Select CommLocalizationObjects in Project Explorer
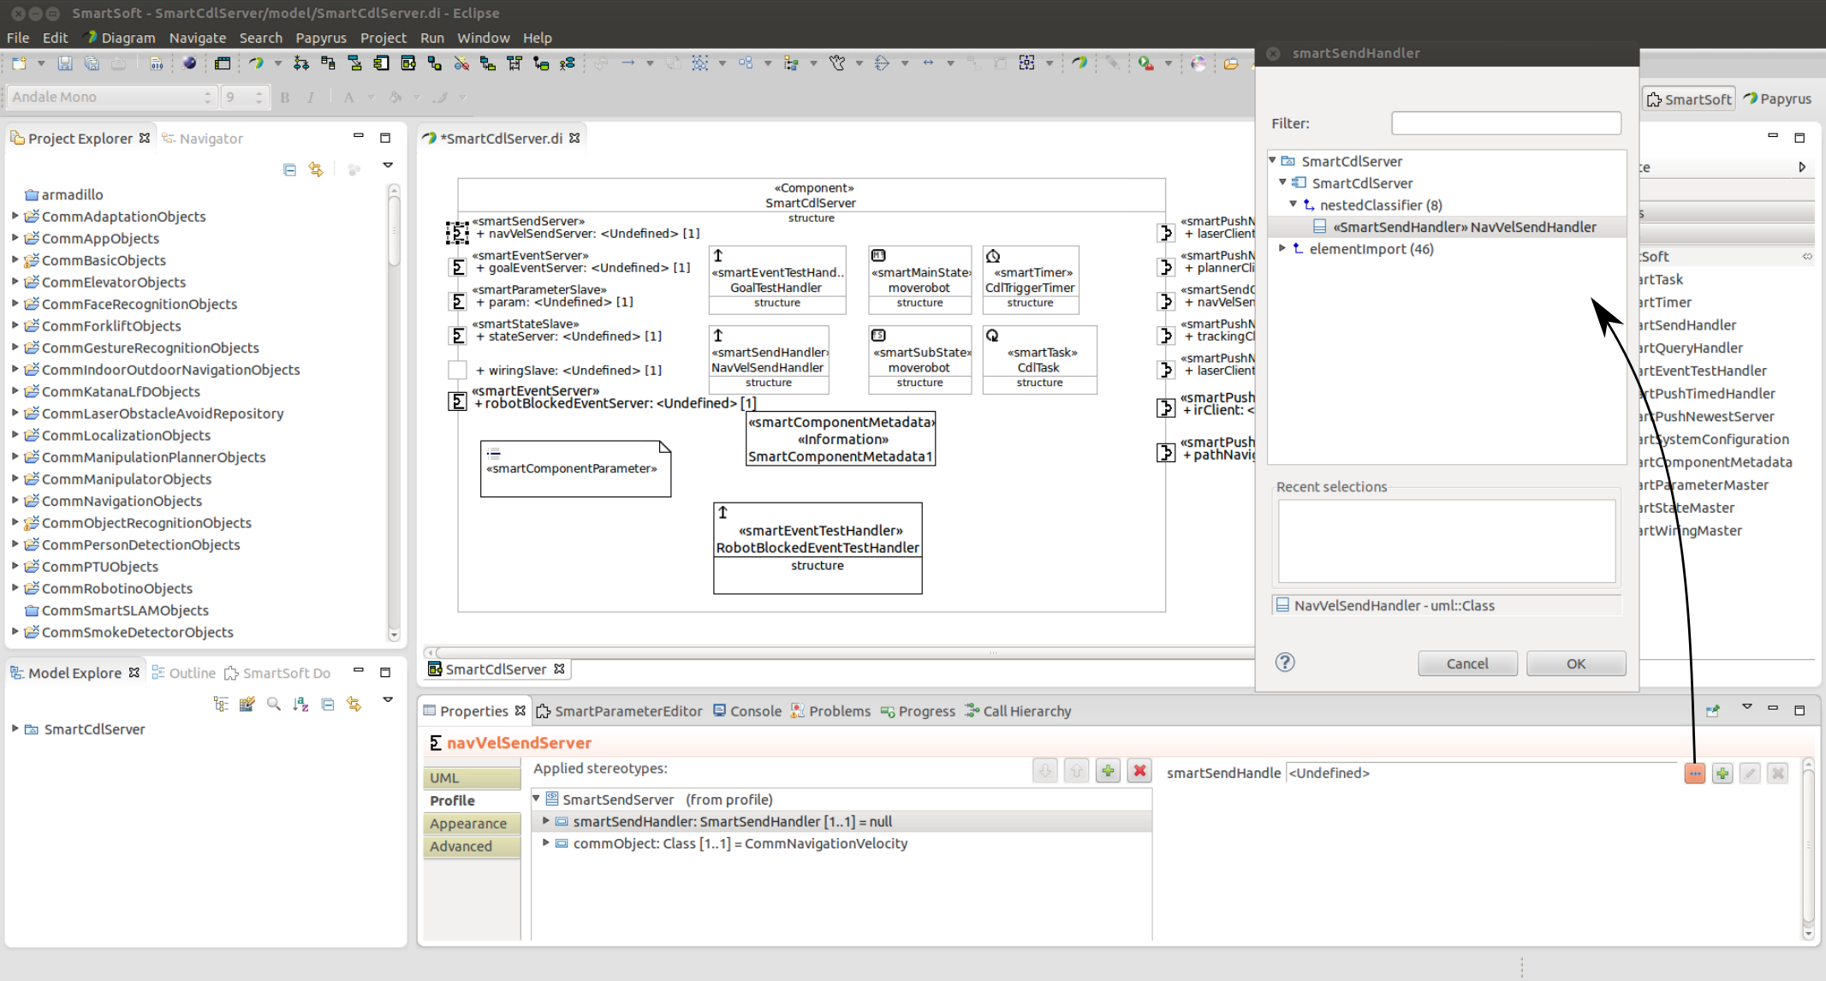Image resolution: width=1826 pixels, height=981 pixels. (126, 435)
